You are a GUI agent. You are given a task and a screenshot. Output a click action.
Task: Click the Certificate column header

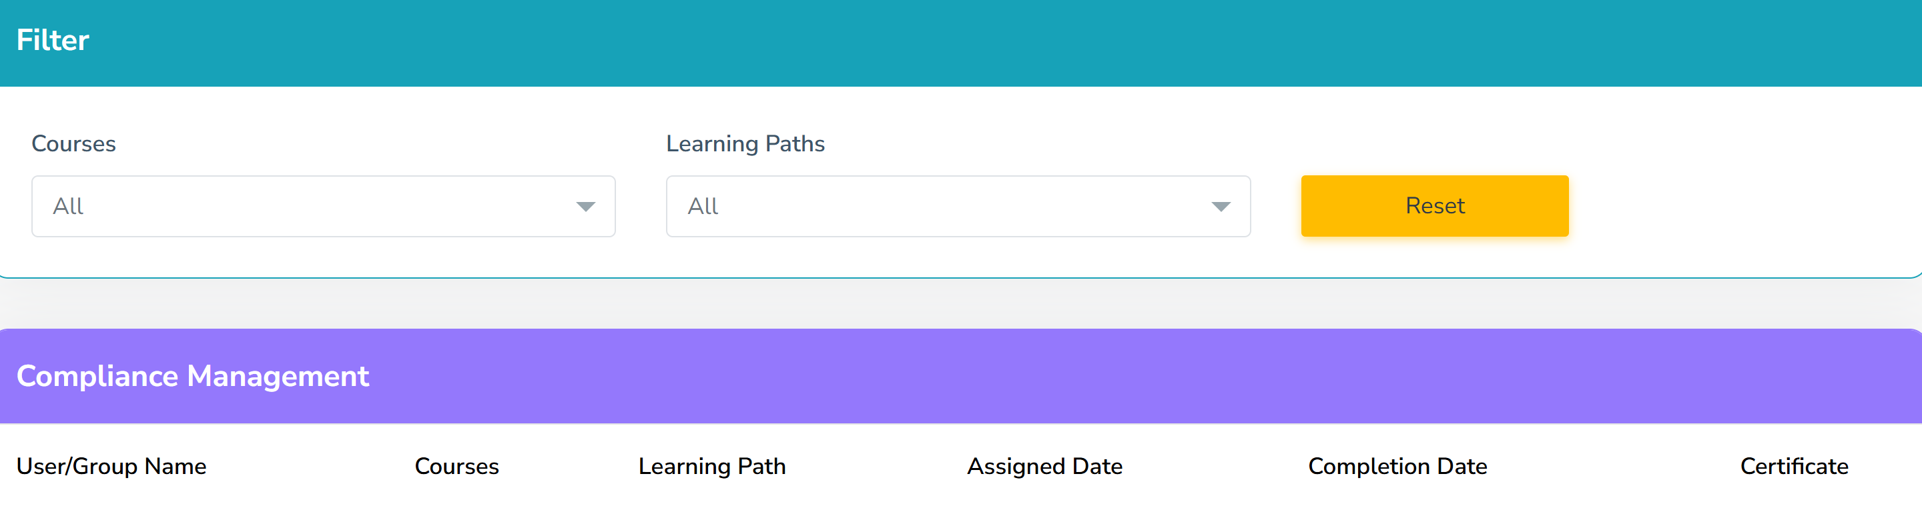[x=1794, y=466]
